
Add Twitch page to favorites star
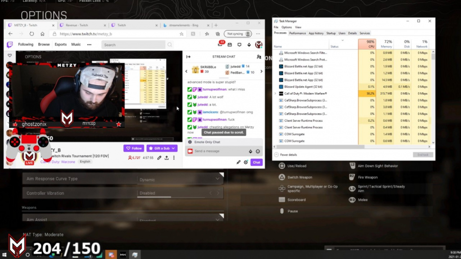pos(181,34)
